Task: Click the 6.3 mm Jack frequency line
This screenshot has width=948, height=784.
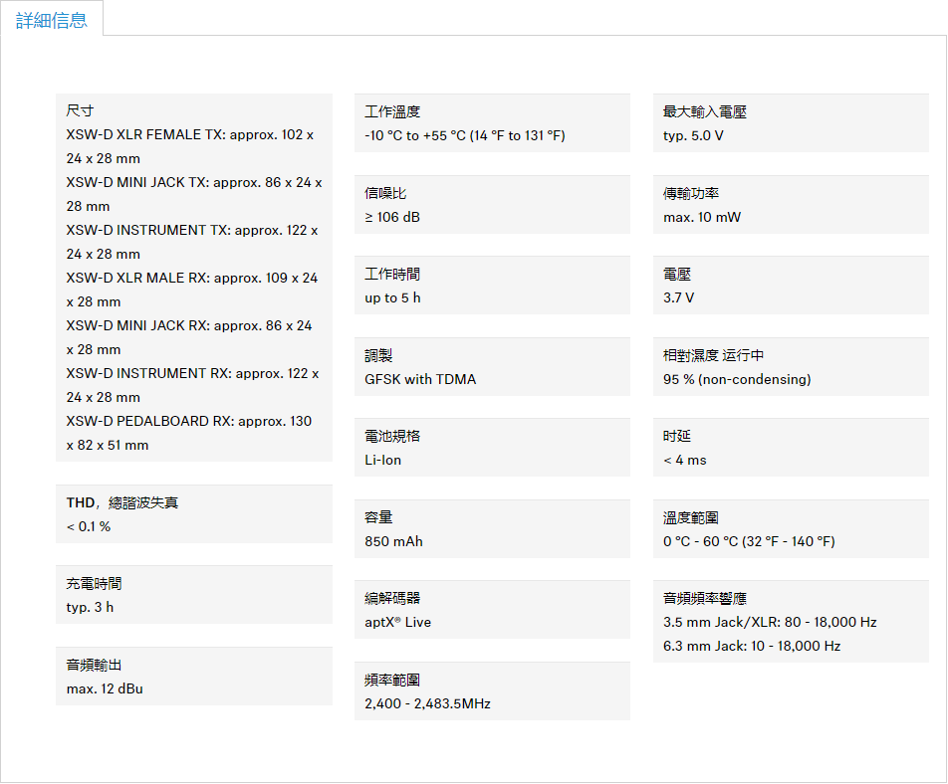Action: pyautogui.click(x=752, y=646)
